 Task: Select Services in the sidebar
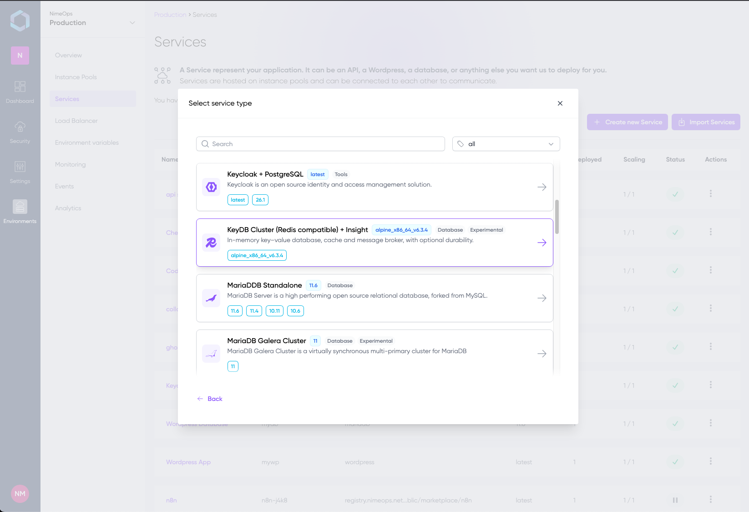[93, 99]
